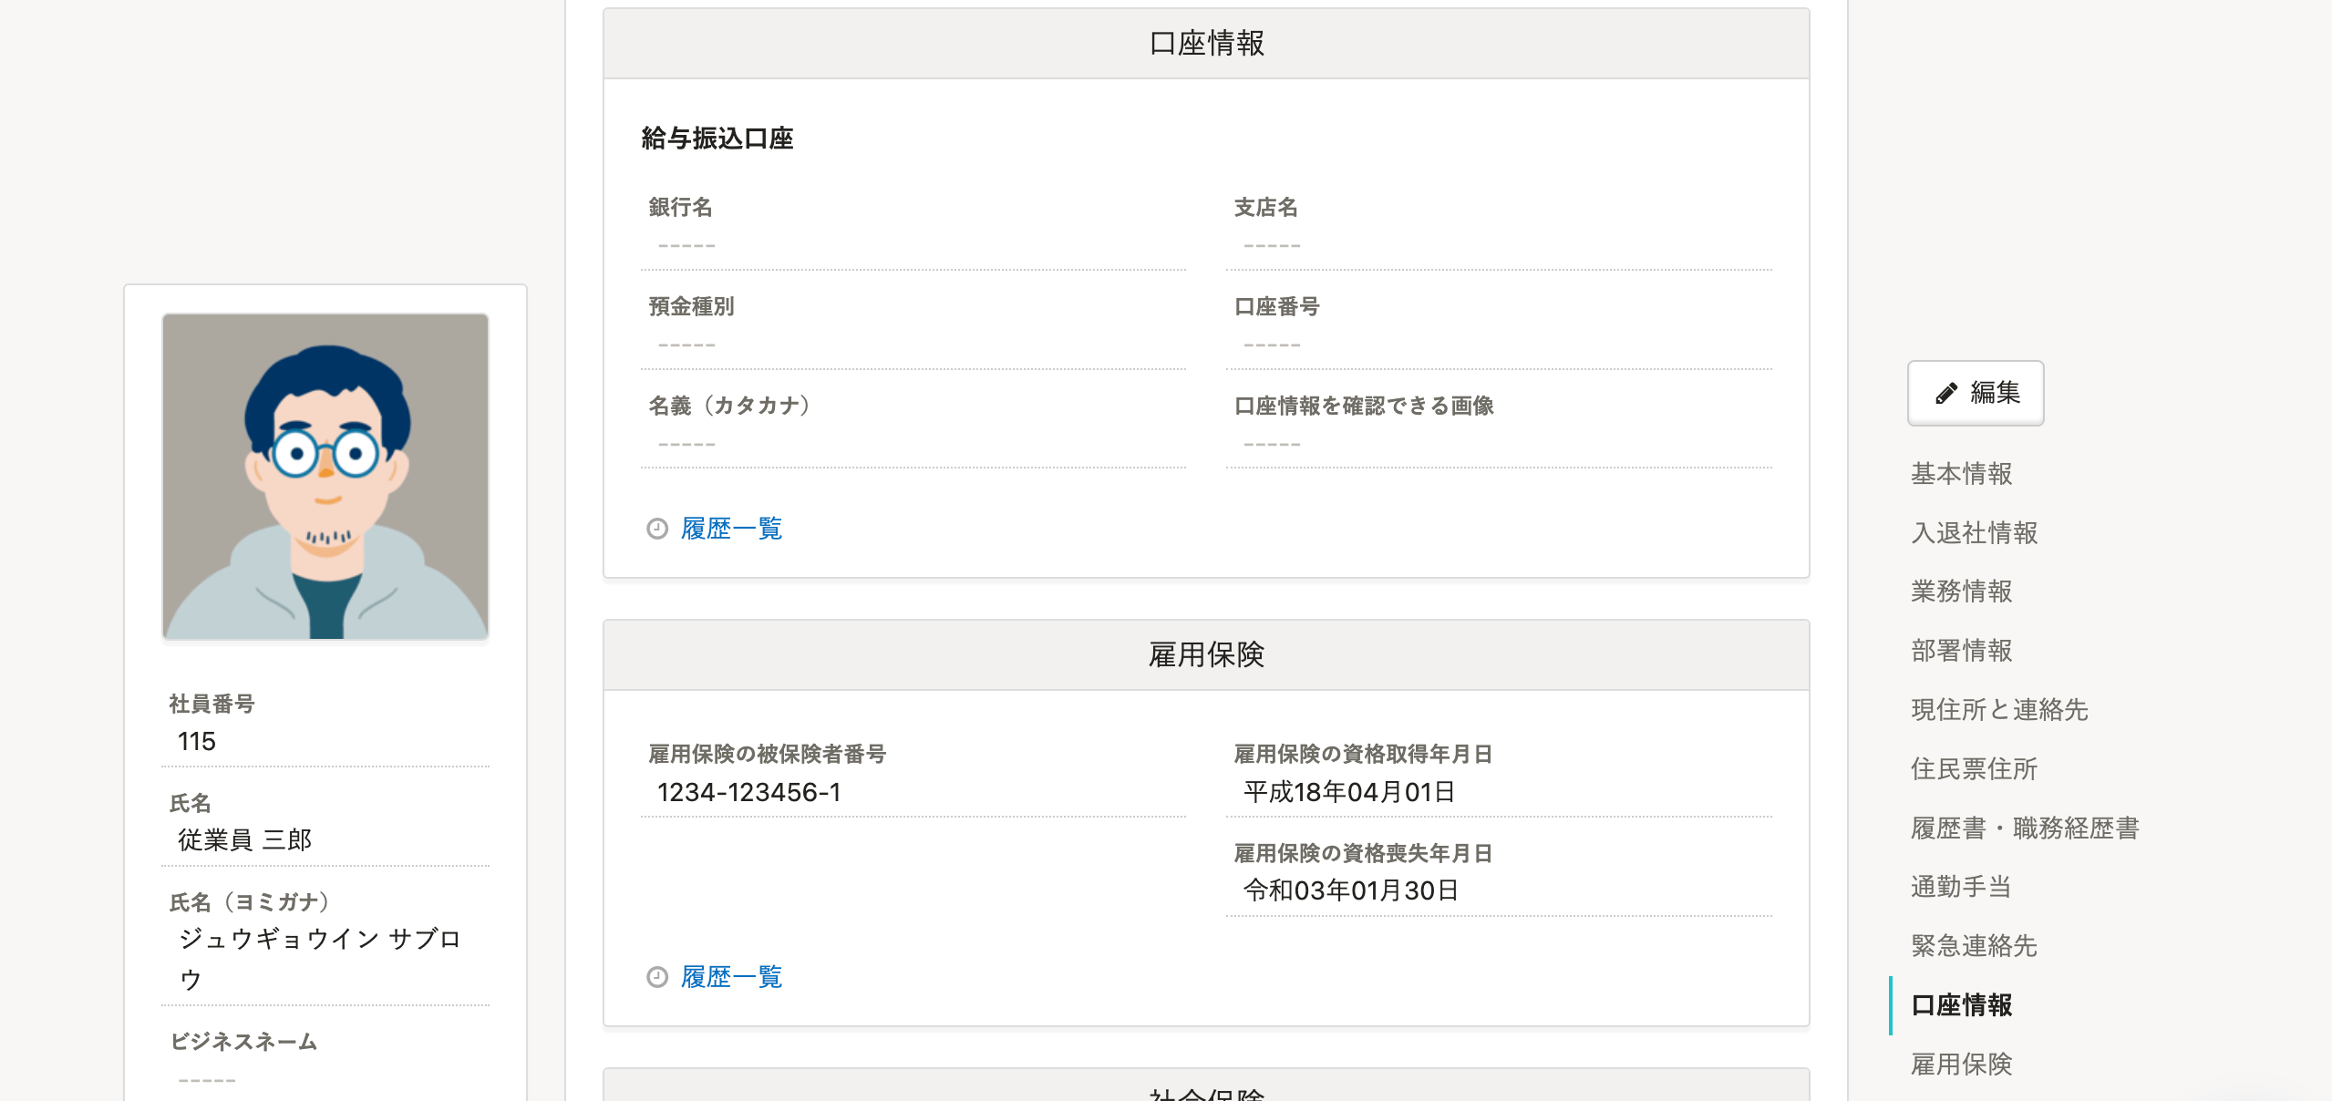Jump to 基本情報 section
Viewport: 2332px width, 1101px height.
click(1961, 474)
